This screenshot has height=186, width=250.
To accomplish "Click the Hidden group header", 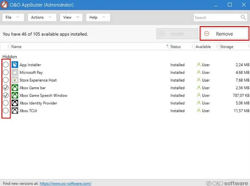I will [x=9, y=57].
